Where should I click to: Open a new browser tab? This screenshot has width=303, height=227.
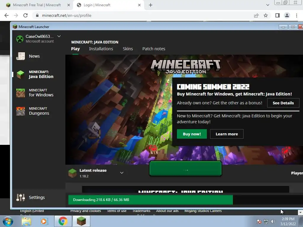click(151, 5)
